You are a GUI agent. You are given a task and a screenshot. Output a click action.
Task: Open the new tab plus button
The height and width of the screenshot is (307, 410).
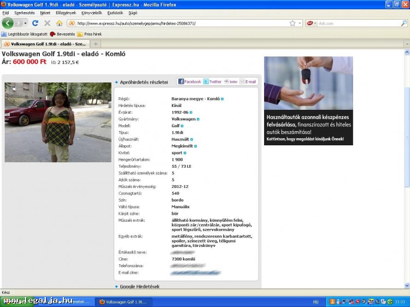click(x=96, y=44)
